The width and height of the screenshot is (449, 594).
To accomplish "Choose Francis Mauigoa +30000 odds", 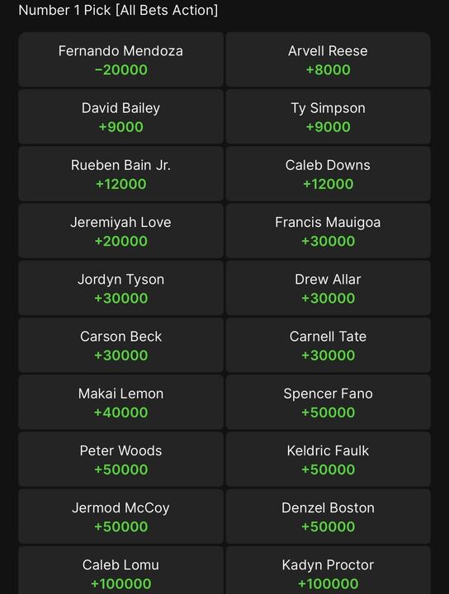I will (x=328, y=231).
